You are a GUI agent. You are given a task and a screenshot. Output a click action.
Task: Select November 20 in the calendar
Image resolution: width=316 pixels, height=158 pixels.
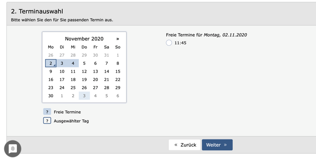click(95, 80)
